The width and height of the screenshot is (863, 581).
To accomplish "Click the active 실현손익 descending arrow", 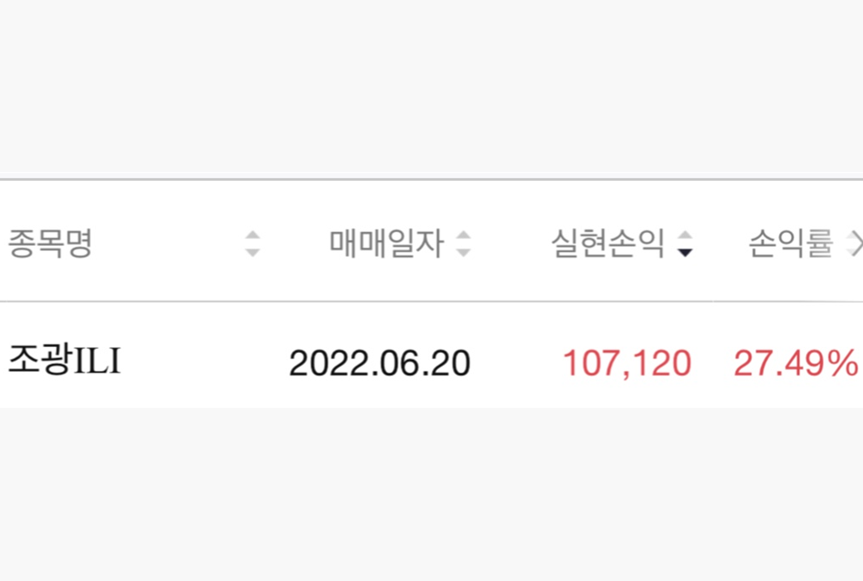I will point(684,253).
